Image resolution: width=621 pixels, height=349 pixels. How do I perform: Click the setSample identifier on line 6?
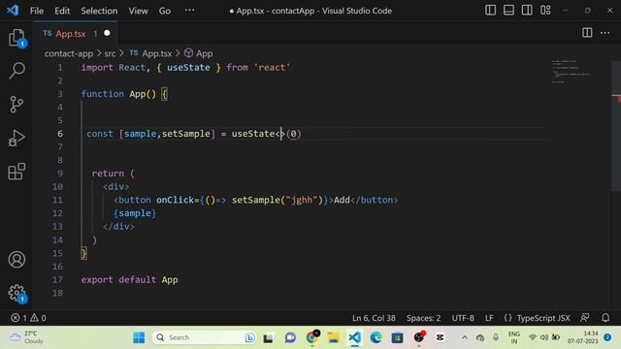(185, 134)
